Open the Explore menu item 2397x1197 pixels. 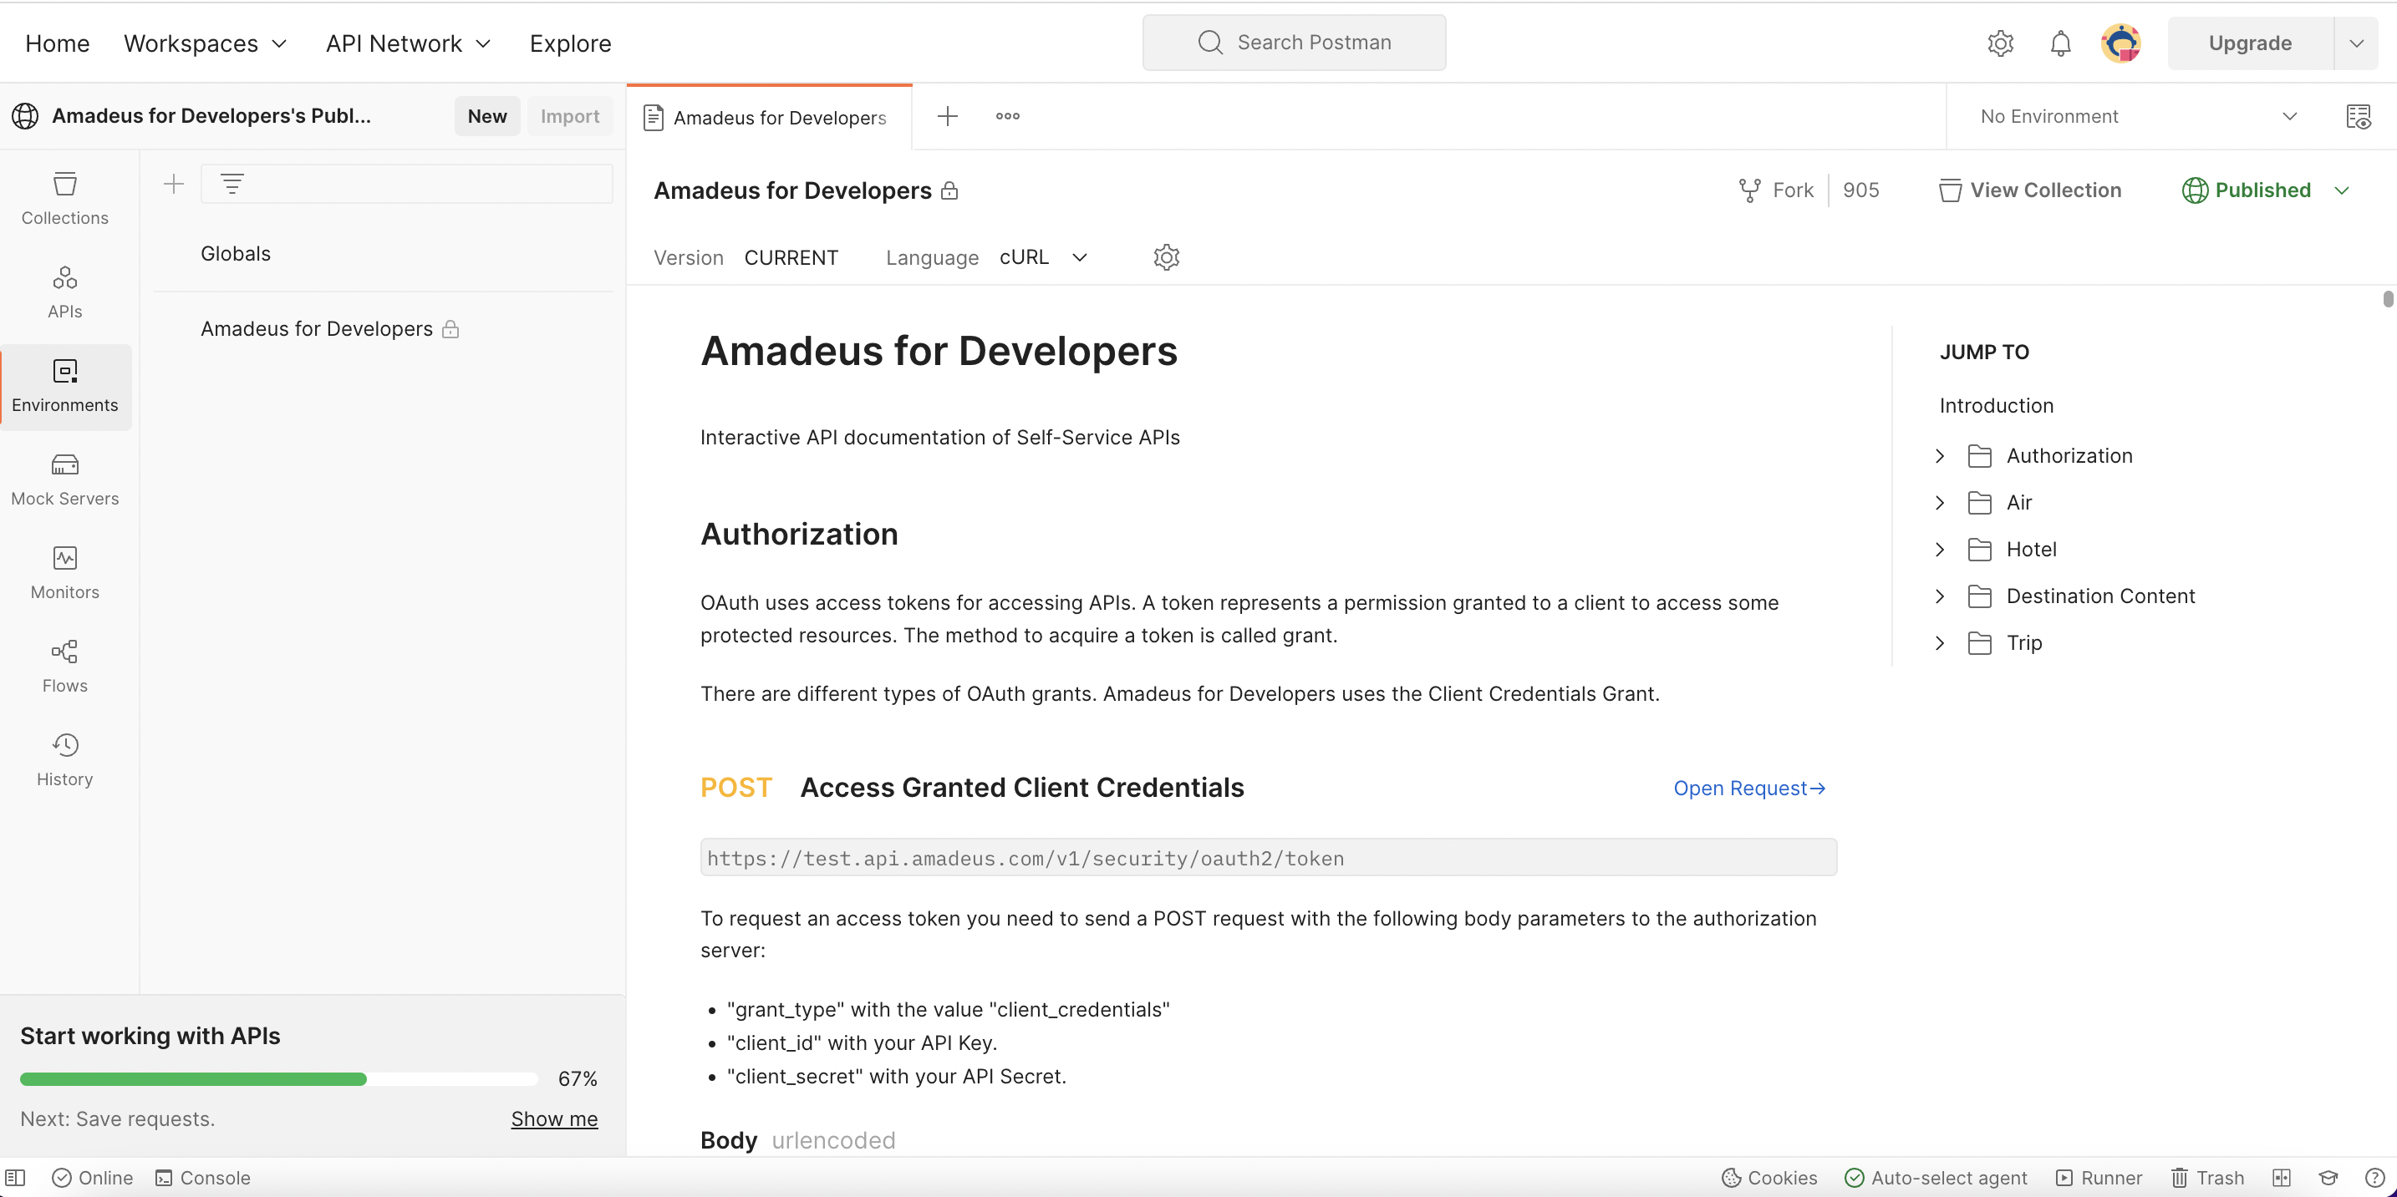pos(570,43)
